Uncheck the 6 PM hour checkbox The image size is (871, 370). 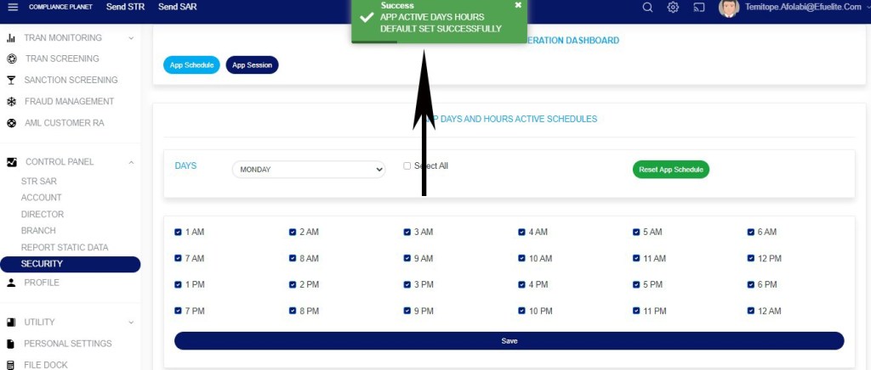click(x=751, y=284)
